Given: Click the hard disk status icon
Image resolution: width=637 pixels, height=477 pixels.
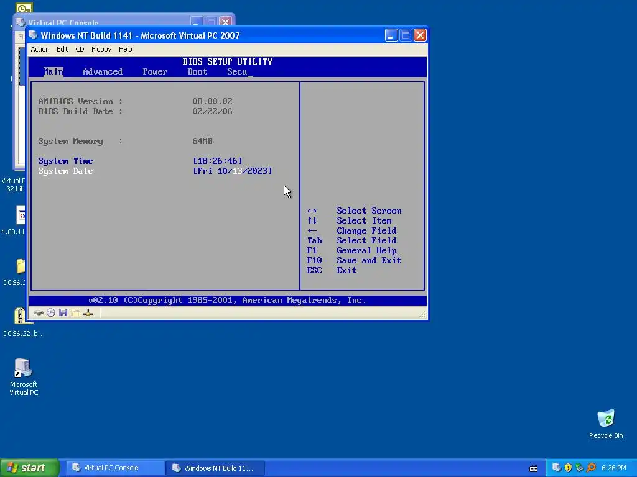Looking at the screenshot, I should (x=39, y=312).
